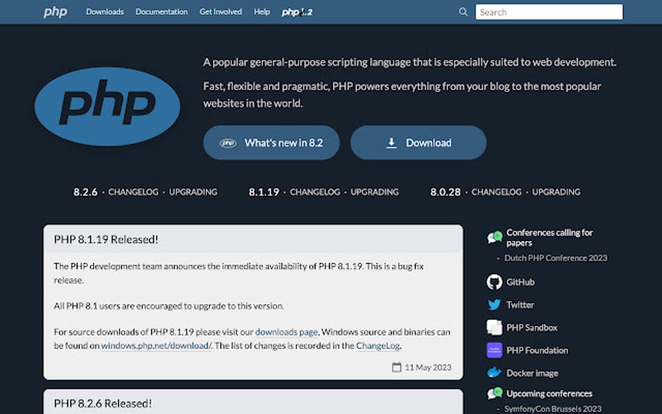Click the Docker image whale icon
The height and width of the screenshot is (414, 662).
click(x=494, y=372)
